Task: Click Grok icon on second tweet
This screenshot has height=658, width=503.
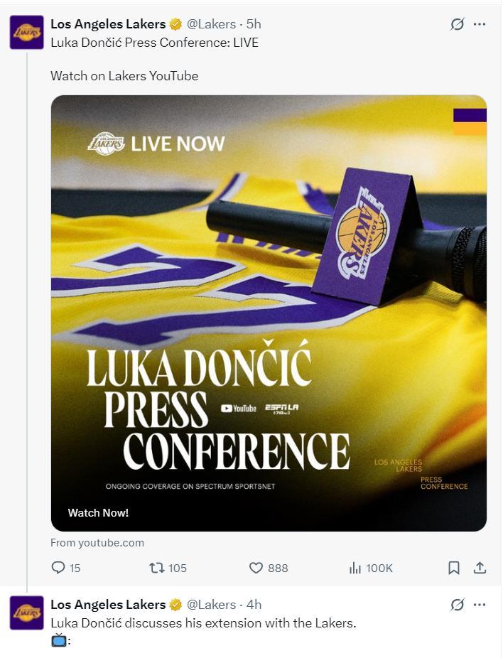Action: pyautogui.click(x=458, y=605)
